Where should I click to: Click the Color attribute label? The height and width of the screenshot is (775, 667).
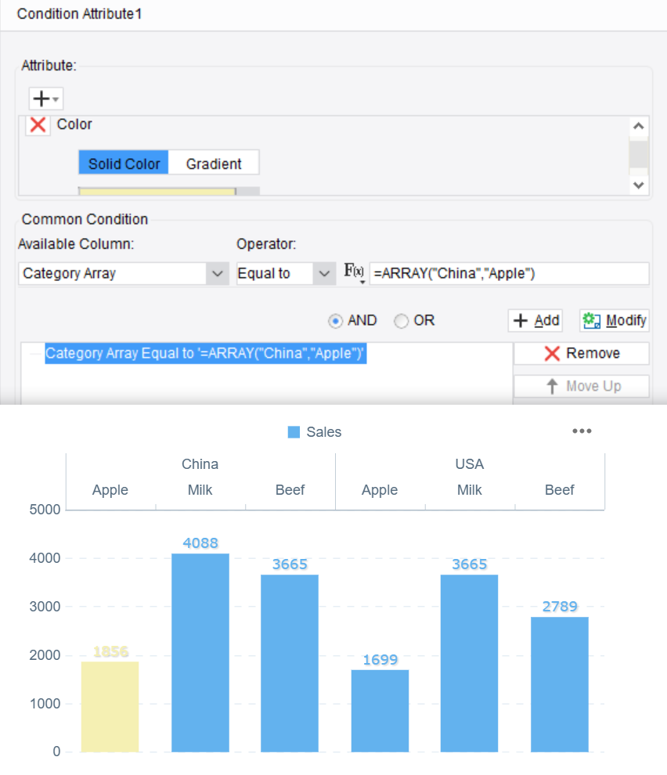coord(74,124)
